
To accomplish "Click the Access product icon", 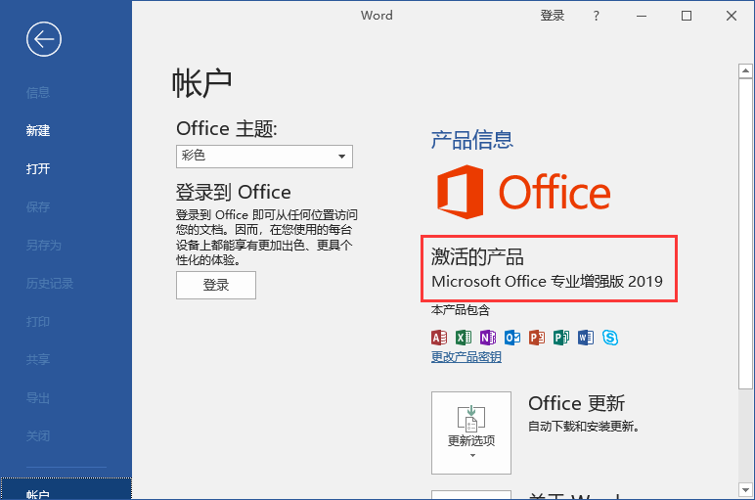I will (439, 338).
